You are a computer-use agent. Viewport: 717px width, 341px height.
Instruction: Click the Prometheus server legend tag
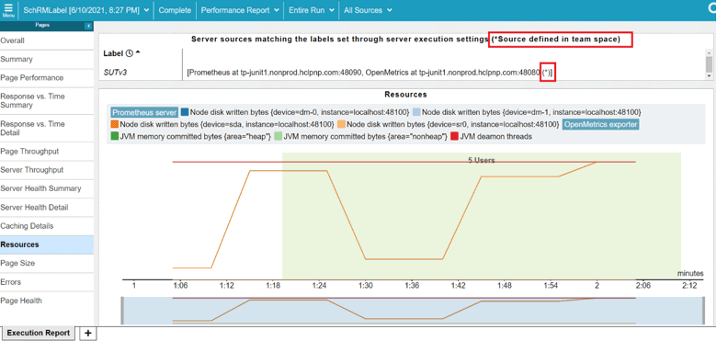(x=144, y=112)
